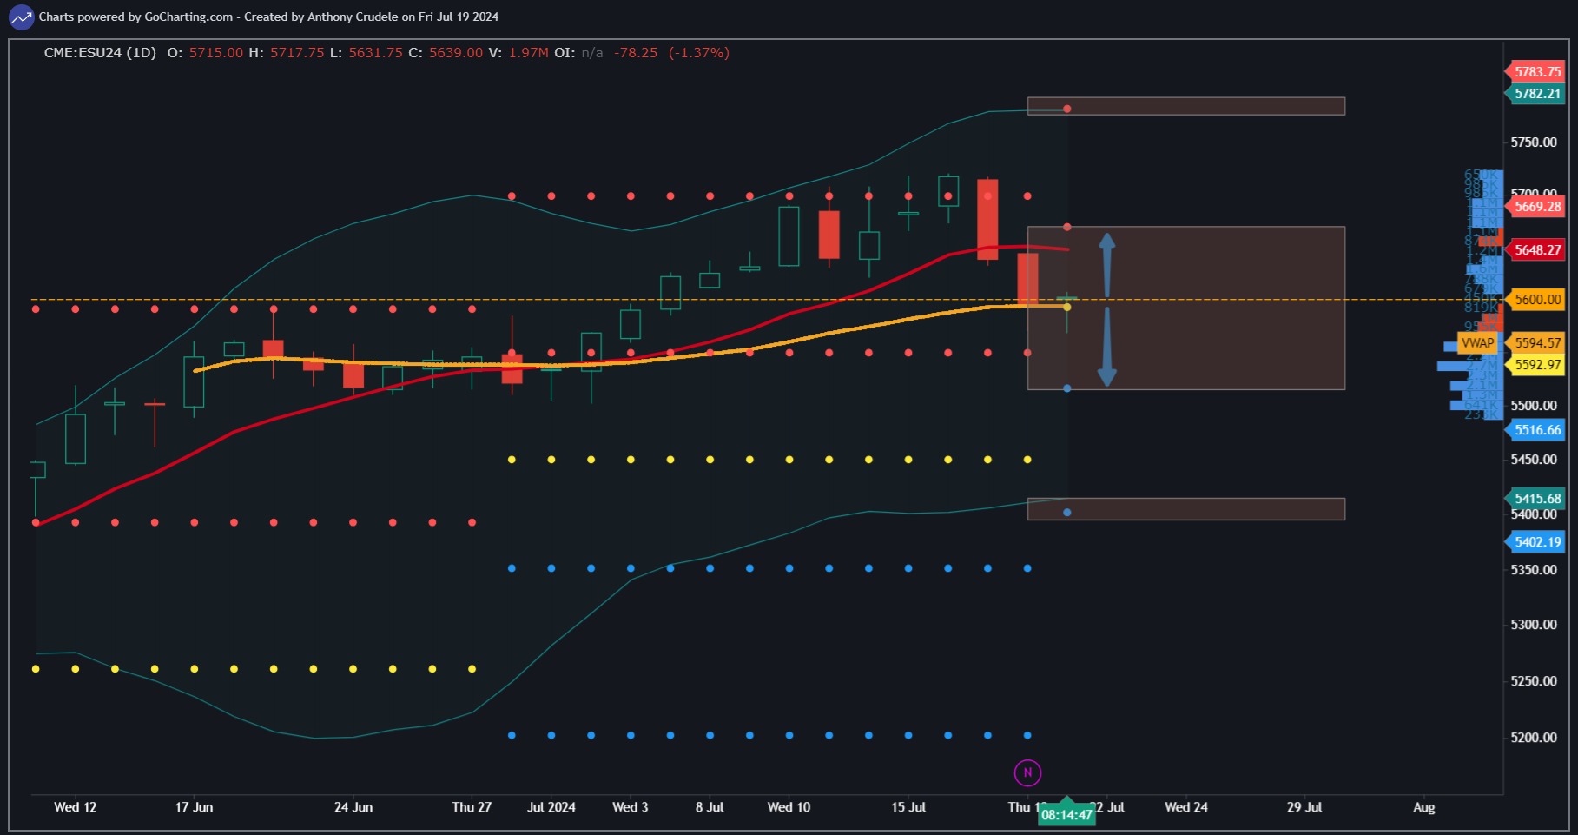Click the 08:14:47 countdown timer label
The width and height of the screenshot is (1578, 835).
click(x=1066, y=815)
